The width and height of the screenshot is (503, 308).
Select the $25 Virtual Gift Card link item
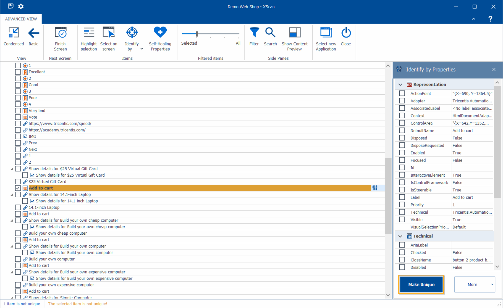[x=47, y=182]
